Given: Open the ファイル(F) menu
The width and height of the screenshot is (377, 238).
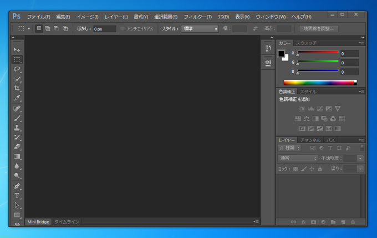Looking at the screenshot, I should [38, 17].
